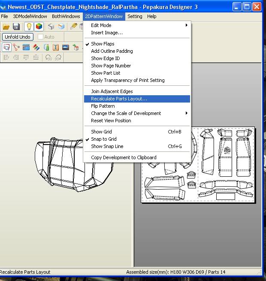Open the Help menu

click(151, 16)
